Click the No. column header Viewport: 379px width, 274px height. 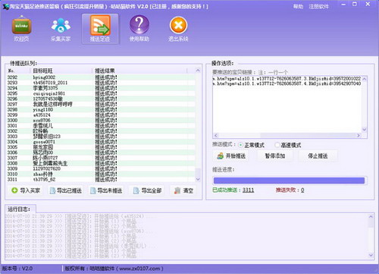pos(18,71)
